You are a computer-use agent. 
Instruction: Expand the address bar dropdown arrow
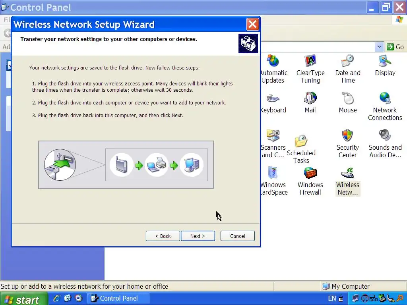(x=379, y=47)
